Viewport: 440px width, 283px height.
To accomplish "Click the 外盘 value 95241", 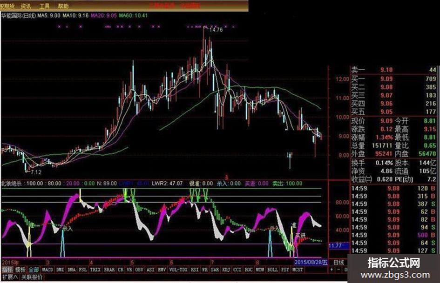I will [x=383, y=153].
